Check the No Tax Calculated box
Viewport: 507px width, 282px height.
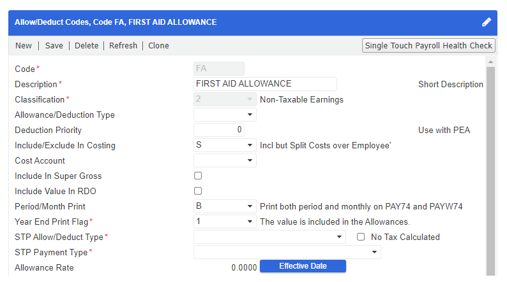[x=361, y=237]
